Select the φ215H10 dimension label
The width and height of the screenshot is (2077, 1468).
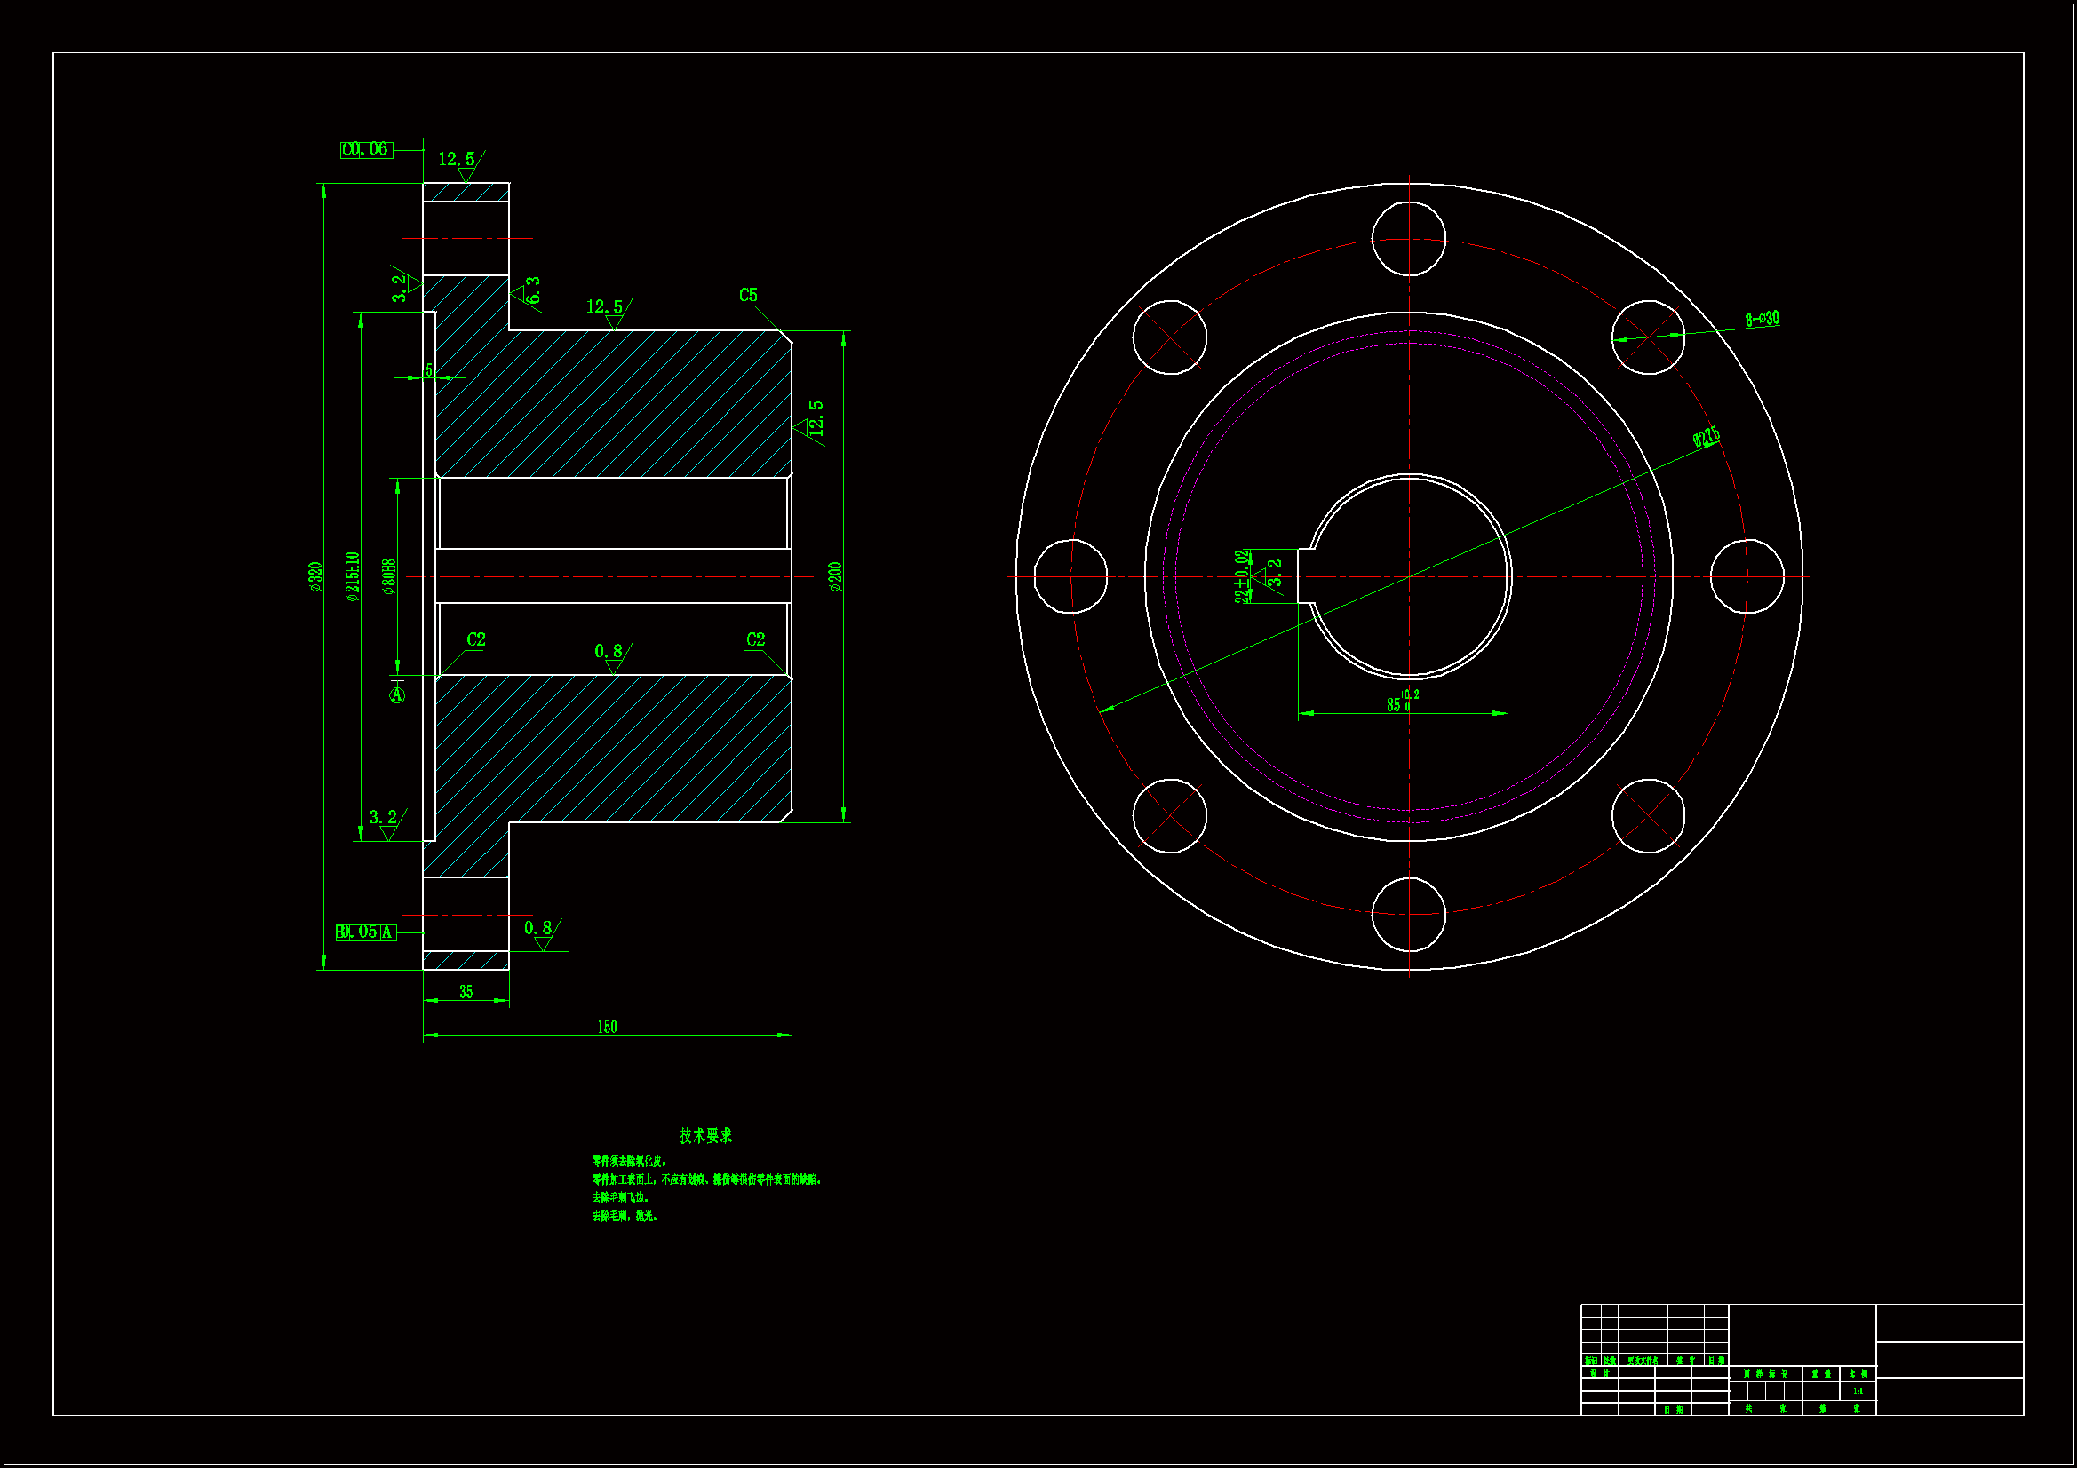point(353,576)
